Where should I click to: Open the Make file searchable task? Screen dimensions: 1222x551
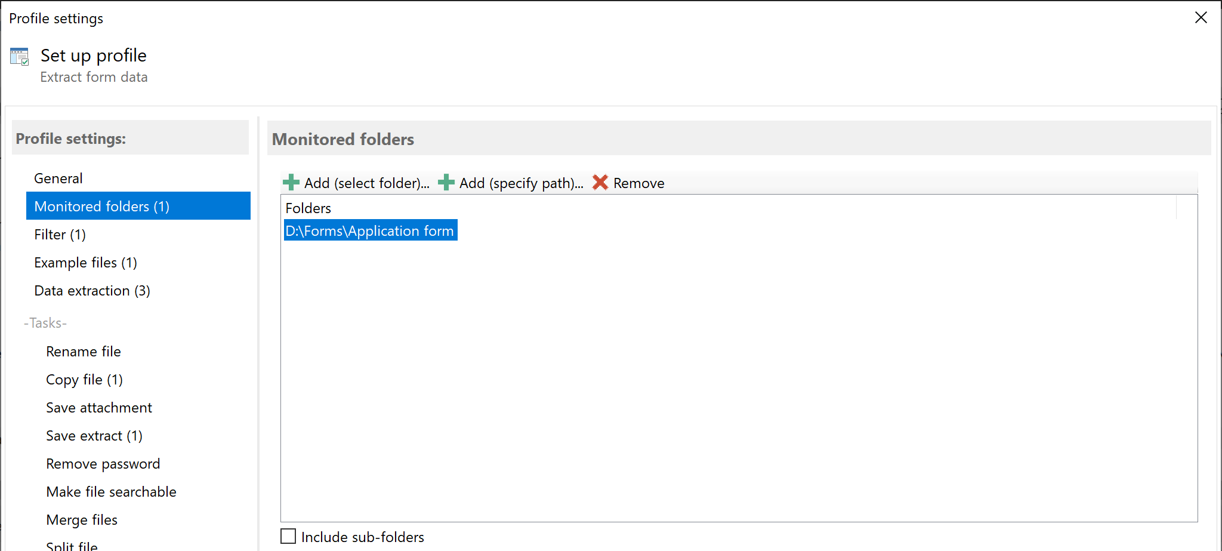coord(111,491)
